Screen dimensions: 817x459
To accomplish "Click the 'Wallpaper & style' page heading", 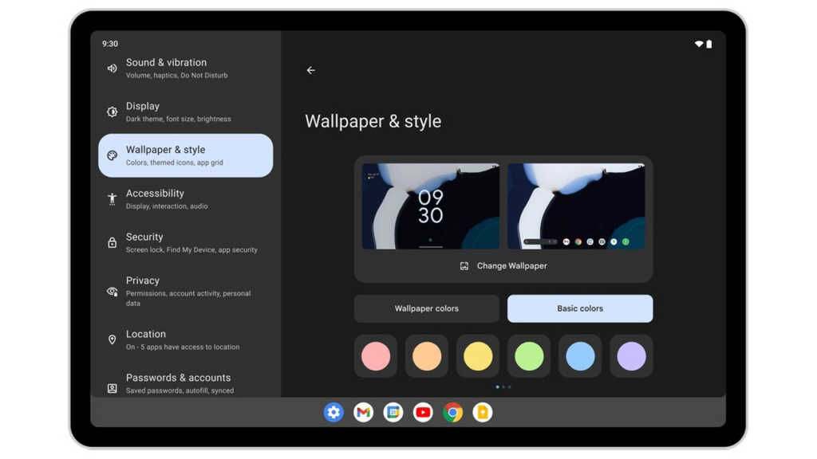I will [373, 121].
